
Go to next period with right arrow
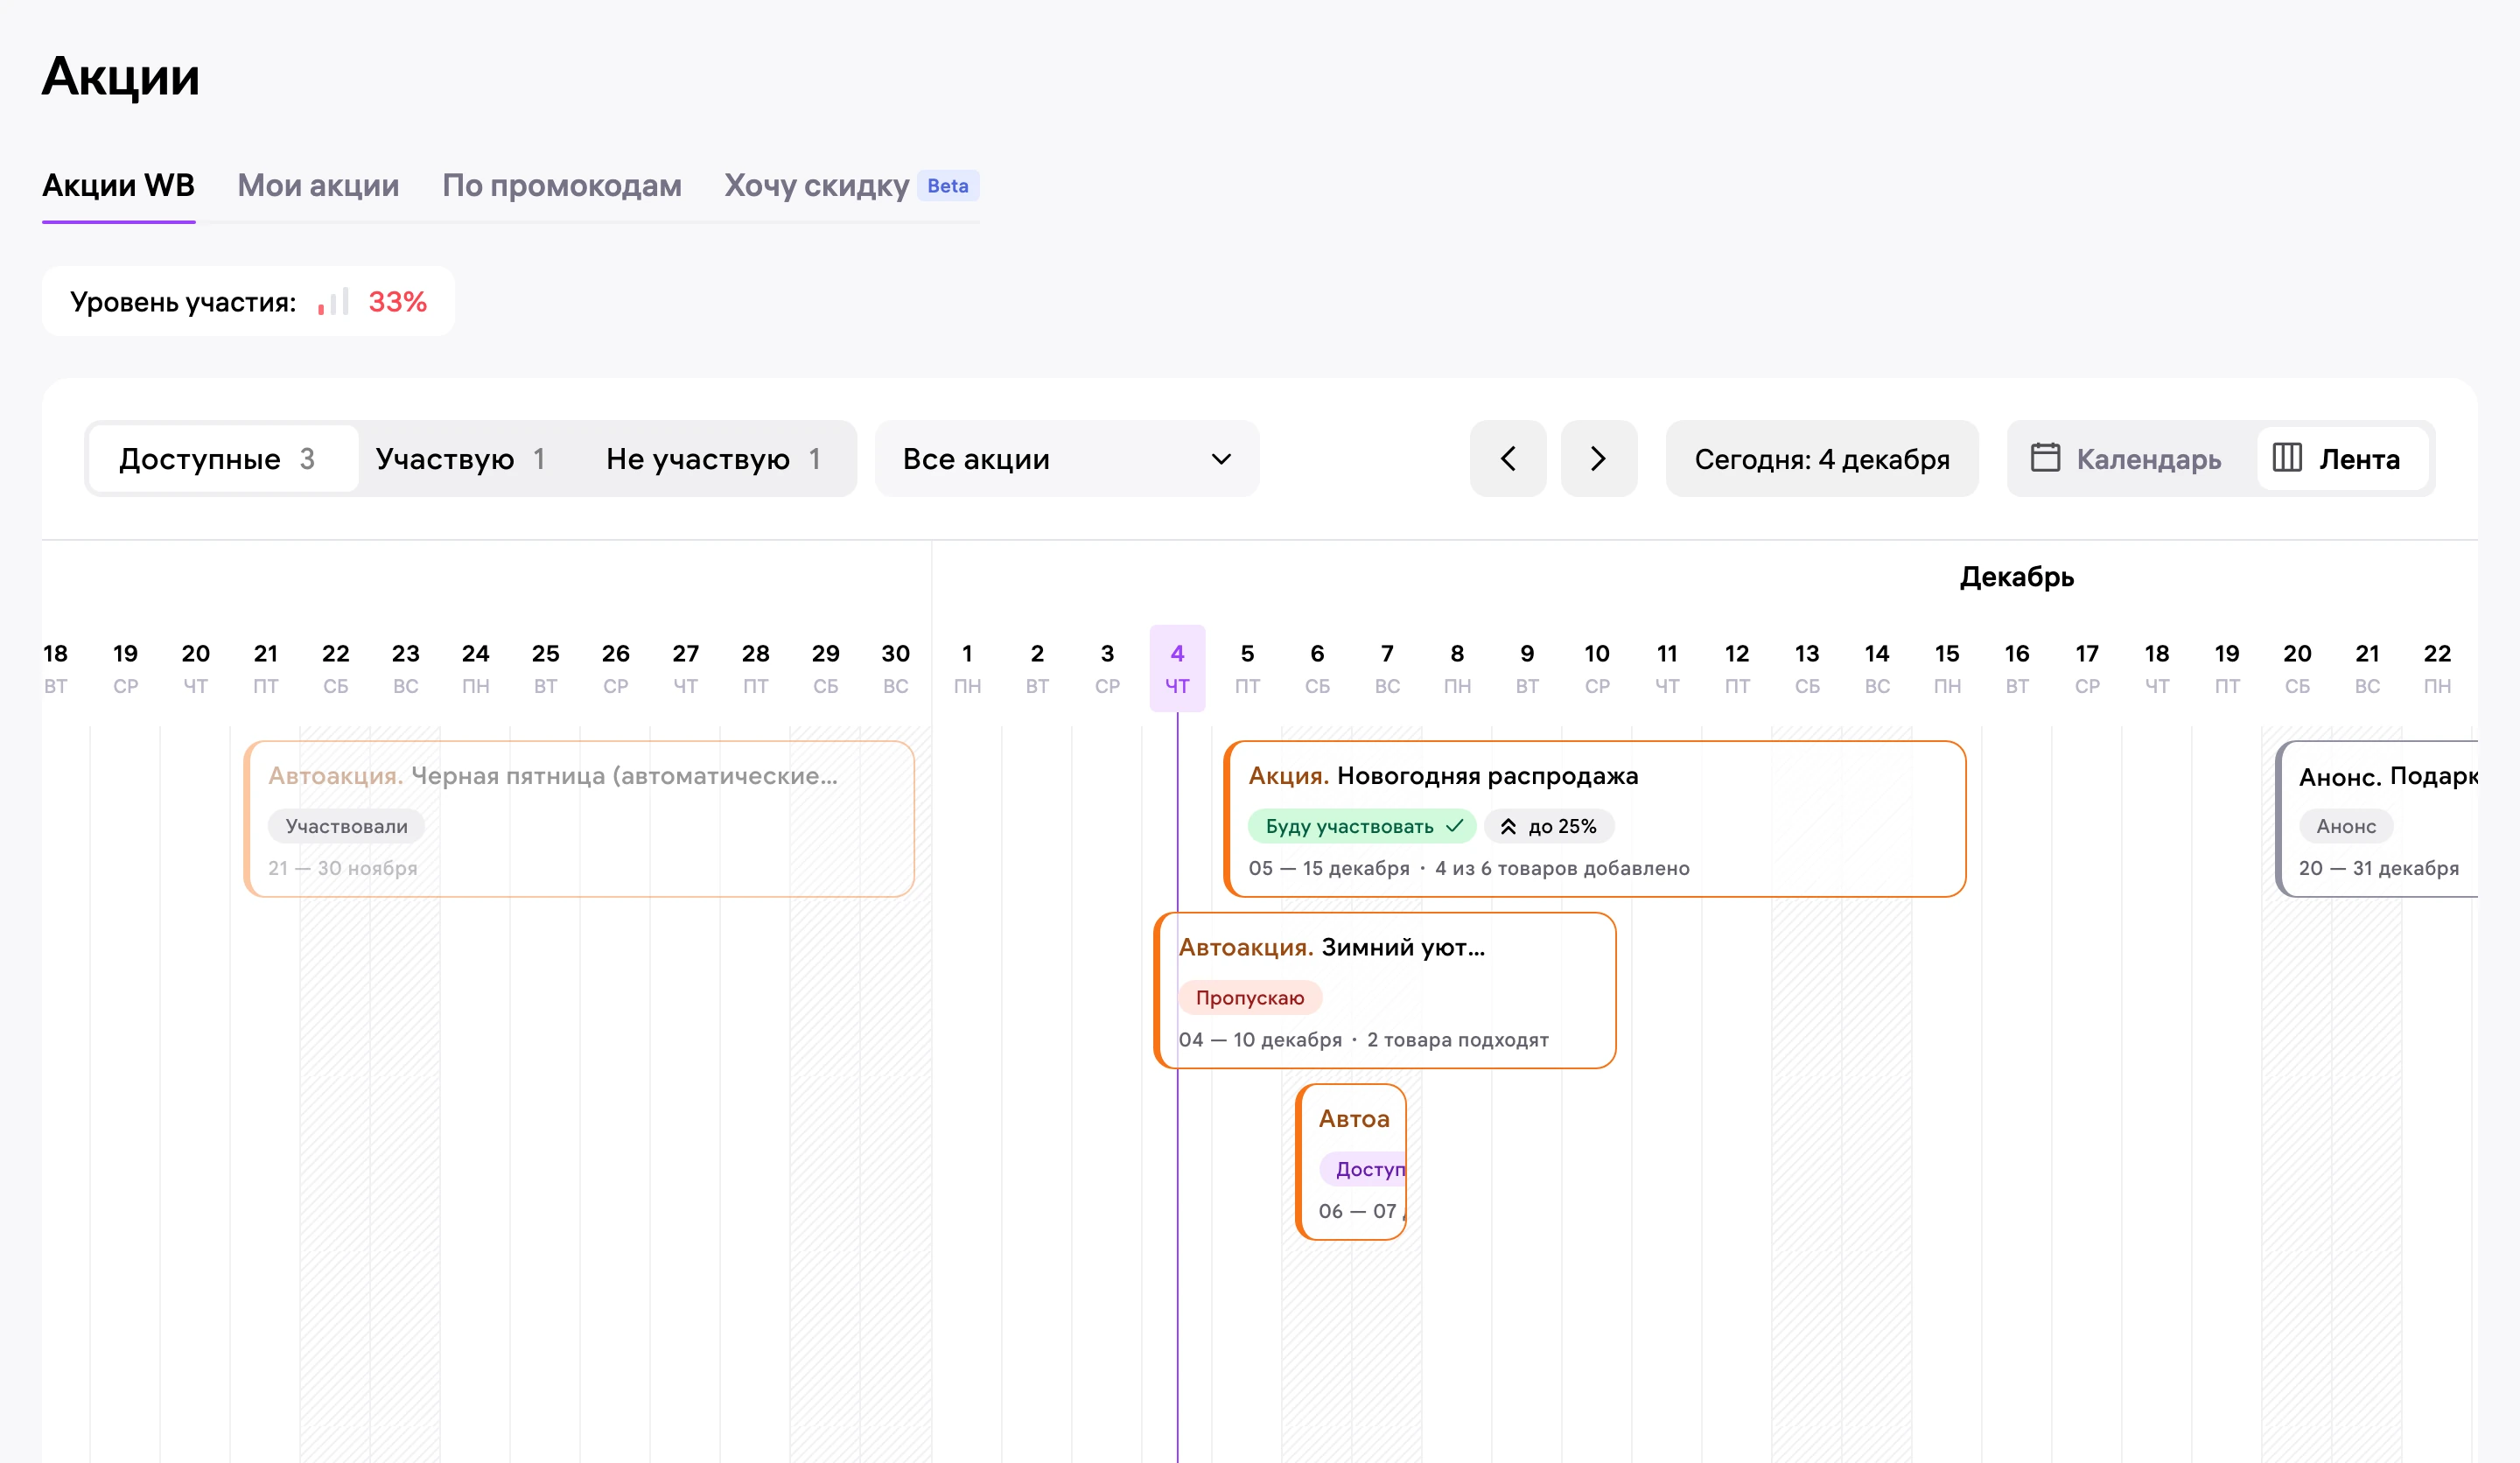click(x=1598, y=458)
